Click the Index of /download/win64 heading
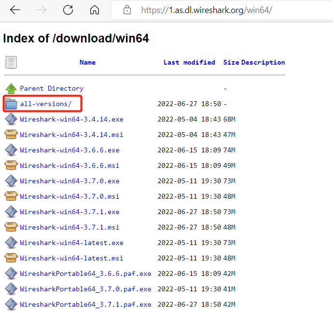The image size is (334, 313). click(76, 38)
